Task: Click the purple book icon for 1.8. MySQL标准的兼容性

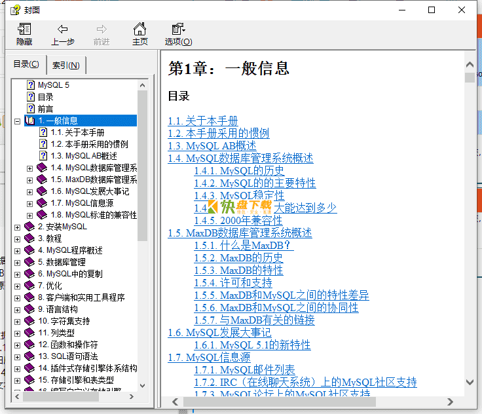Action: [x=42, y=215]
